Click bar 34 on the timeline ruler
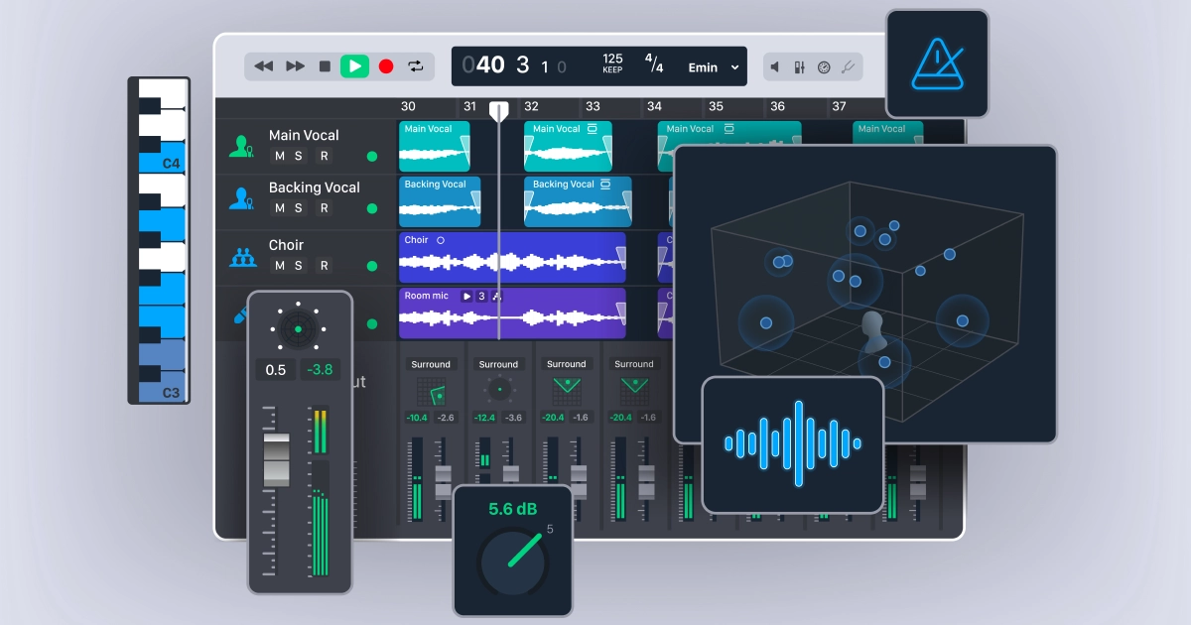The height and width of the screenshot is (625, 1191). tap(654, 106)
